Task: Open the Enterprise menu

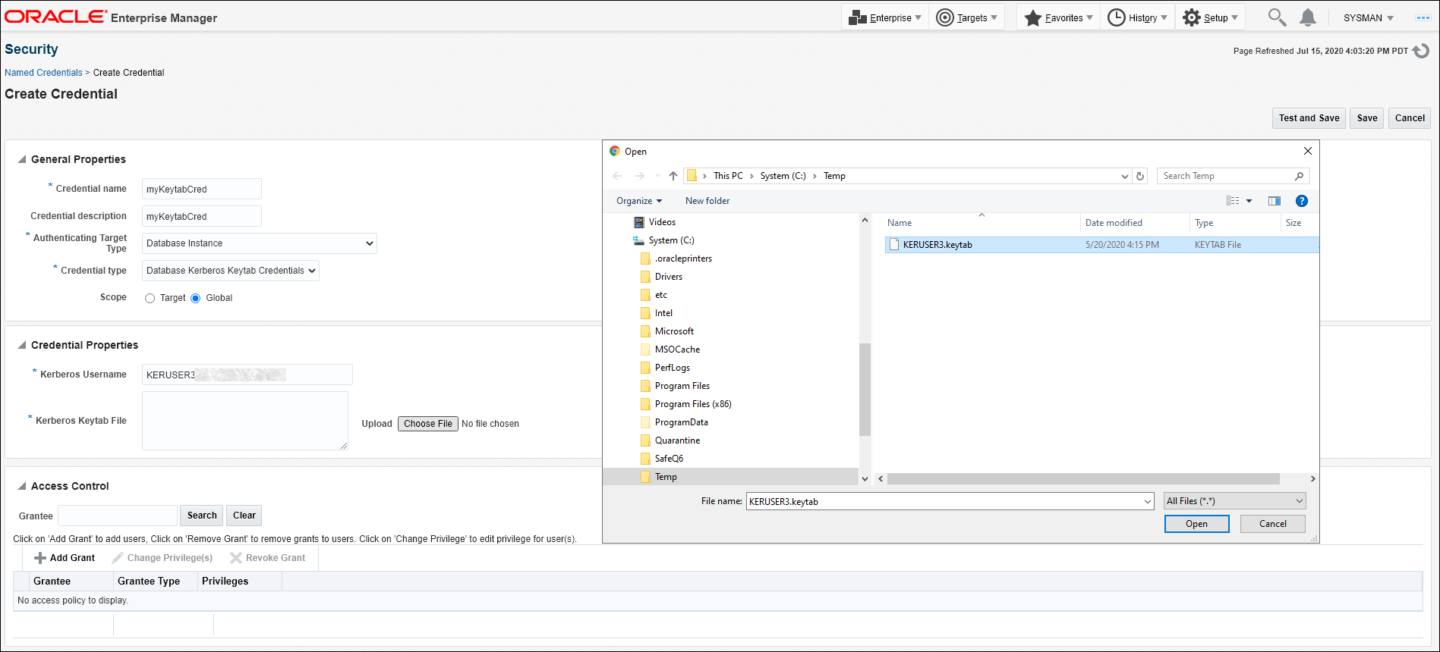Action: point(884,17)
